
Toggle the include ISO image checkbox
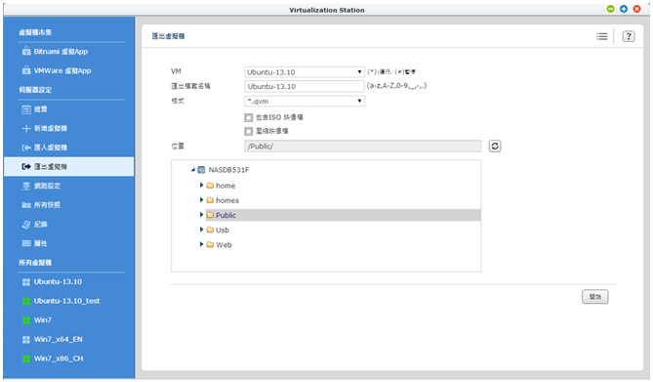249,117
